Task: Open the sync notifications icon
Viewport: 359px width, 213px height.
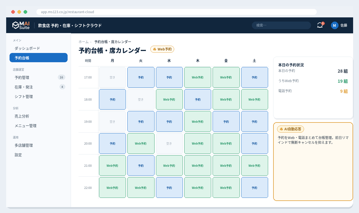Action: (x=320, y=25)
